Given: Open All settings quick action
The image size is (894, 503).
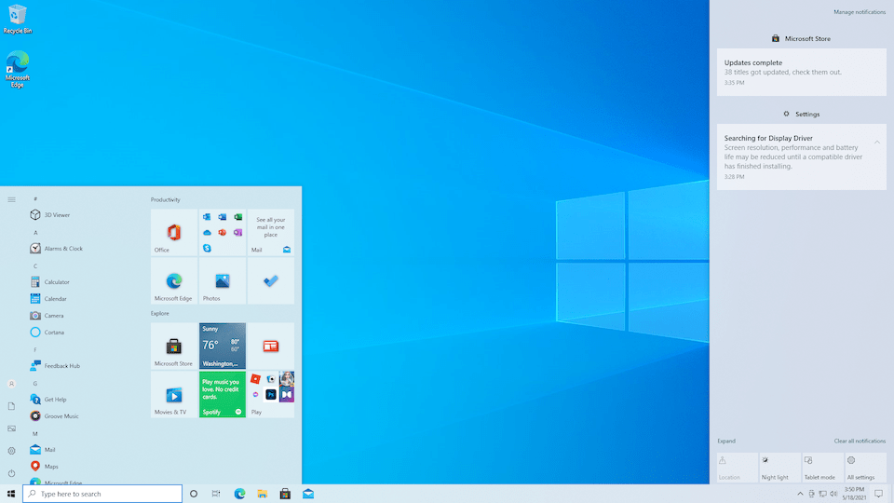Looking at the screenshot, I should [x=865, y=468].
